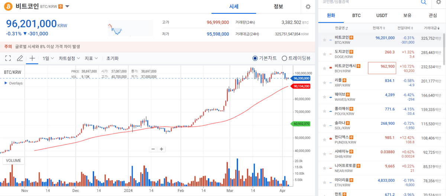Open the USDT market tab
446x196 pixels.
point(382,15)
